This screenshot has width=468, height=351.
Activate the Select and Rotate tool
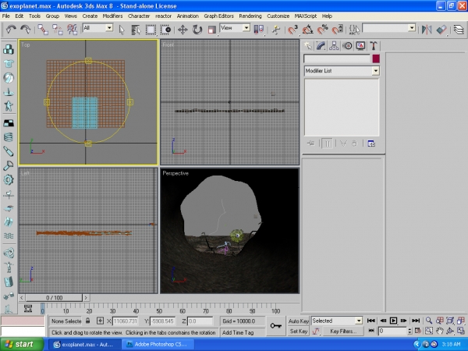click(197, 30)
